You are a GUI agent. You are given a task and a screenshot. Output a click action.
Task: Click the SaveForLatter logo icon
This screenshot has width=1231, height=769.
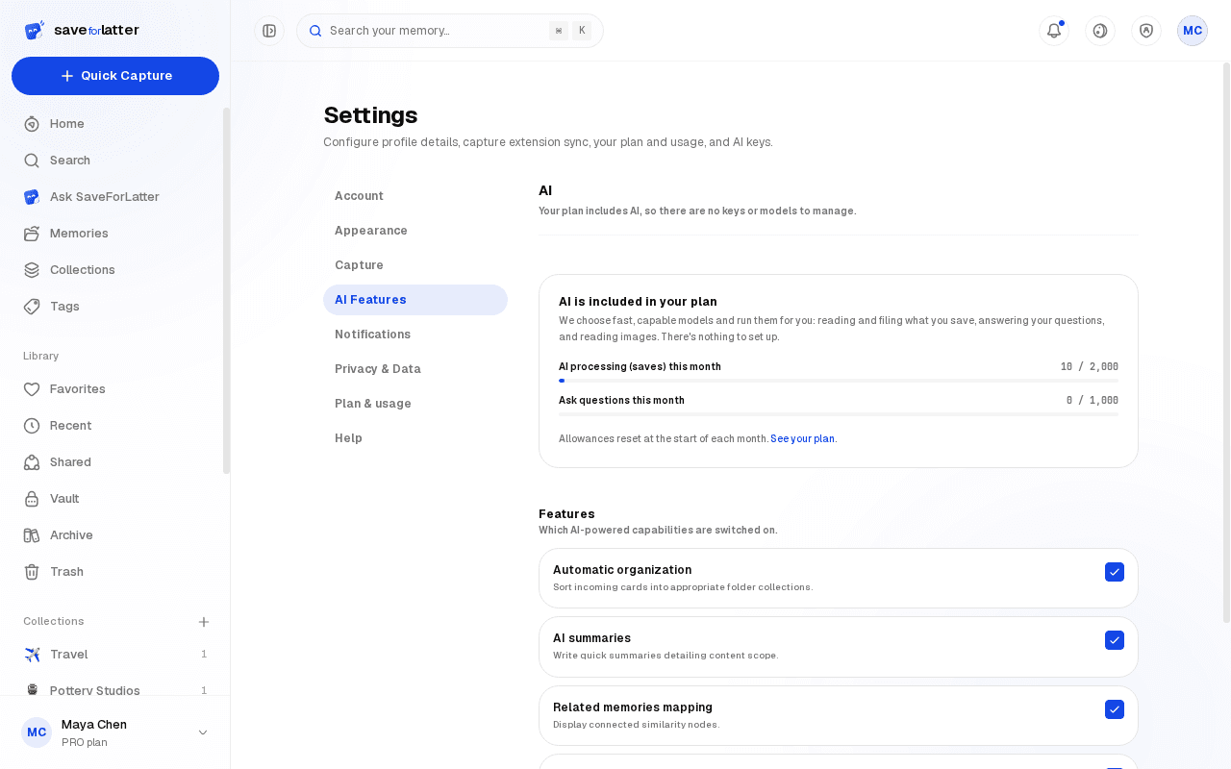34,30
